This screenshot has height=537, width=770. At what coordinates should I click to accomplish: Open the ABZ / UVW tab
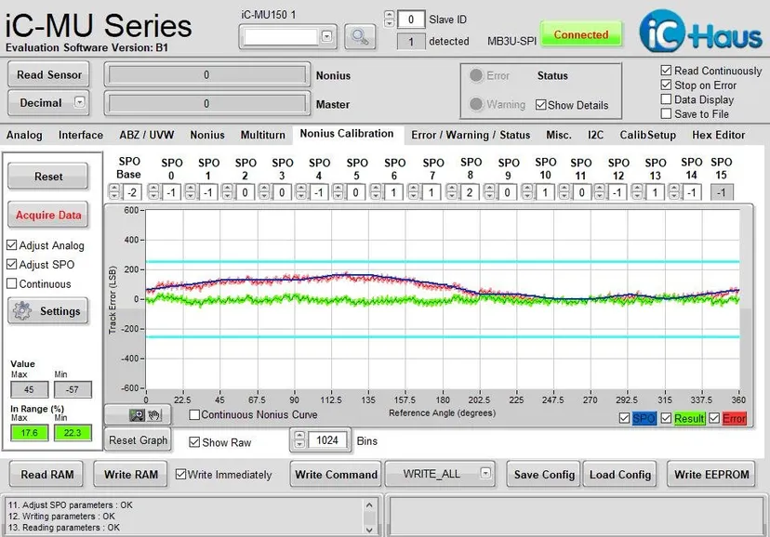point(146,135)
